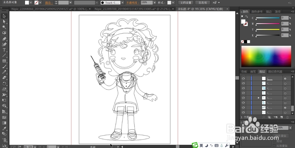Viewport: 295px width, 148px height.
Task: Hide the topmost visible sublayer via its eye
Action: pos(243,78)
